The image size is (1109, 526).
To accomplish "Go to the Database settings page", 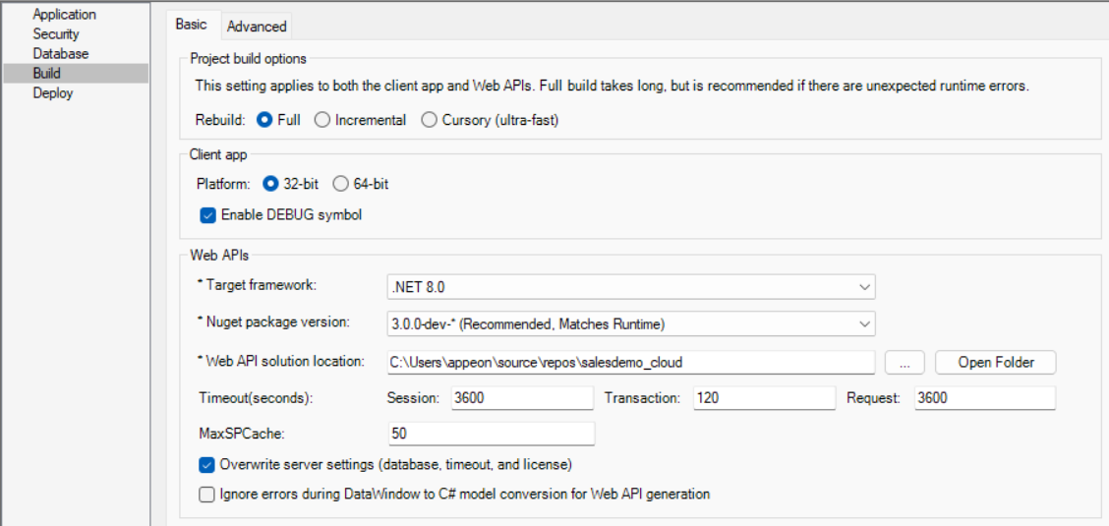I will [60, 54].
